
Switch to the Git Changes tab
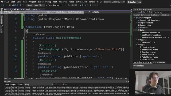[x=159, y=62]
